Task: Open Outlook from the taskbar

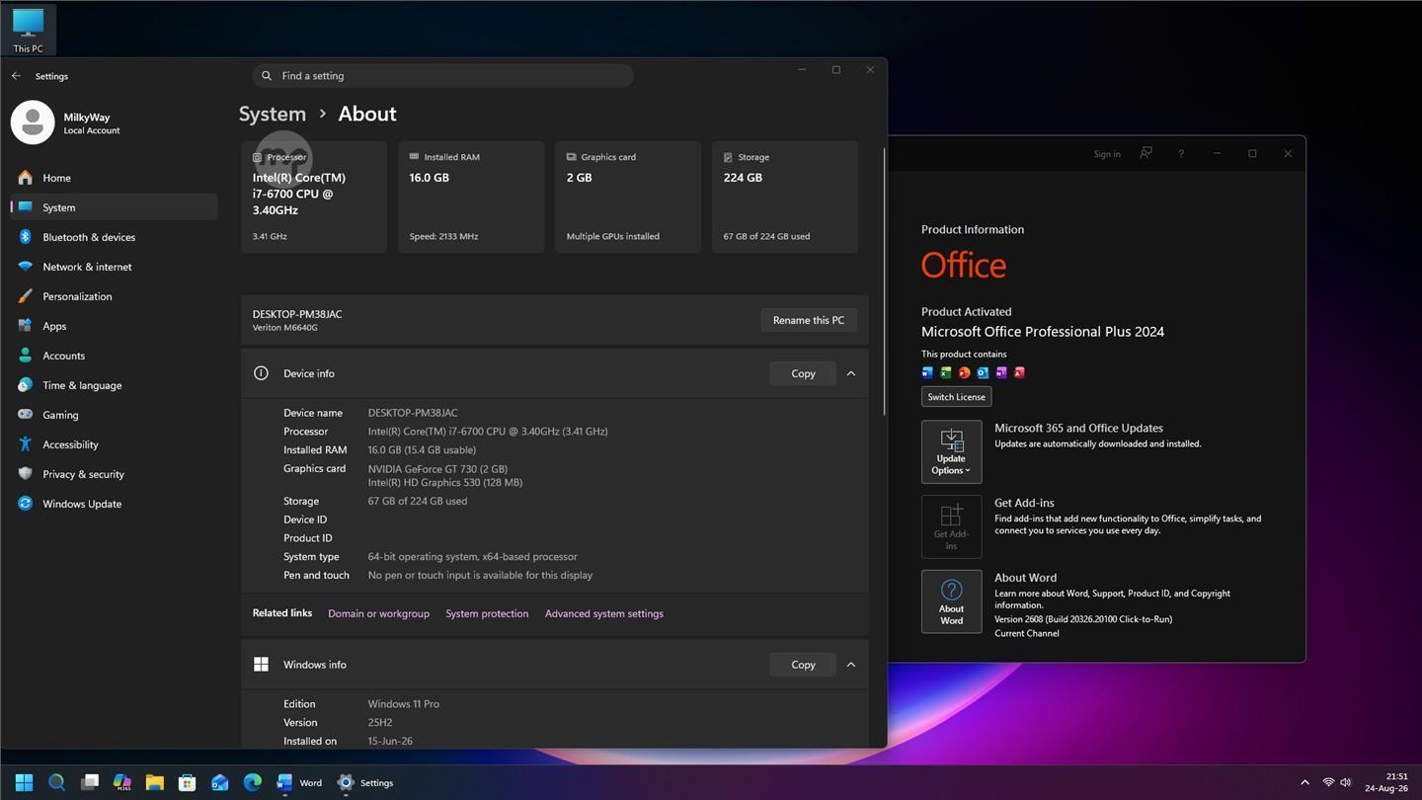Action: (x=220, y=782)
